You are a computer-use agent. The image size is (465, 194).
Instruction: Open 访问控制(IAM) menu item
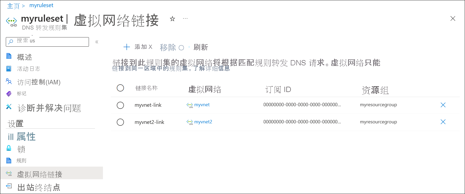tap(39, 82)
